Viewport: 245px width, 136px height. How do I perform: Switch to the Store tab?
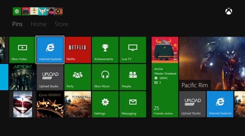pos(61,24)
